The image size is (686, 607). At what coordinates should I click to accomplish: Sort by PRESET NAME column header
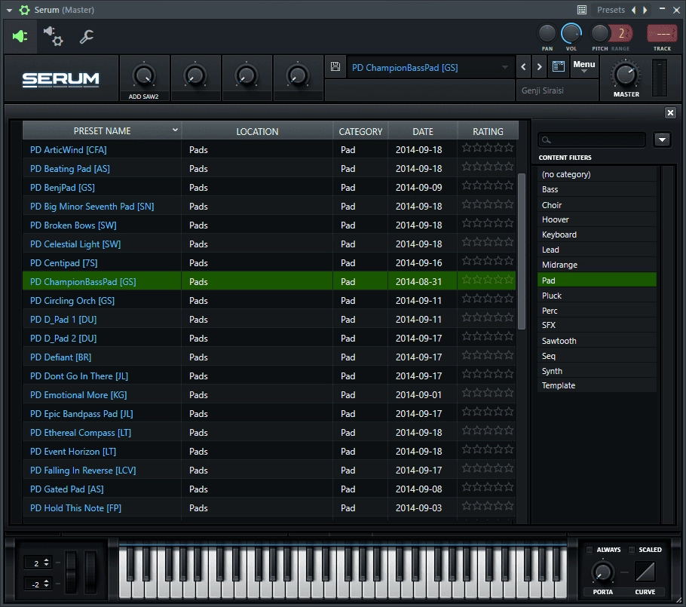[102, 131]
